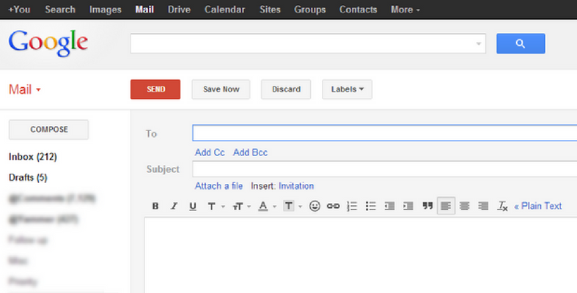The height and width of the screenshot is (293, 577).
Task: Increase the indent
Action: (408, 206)
